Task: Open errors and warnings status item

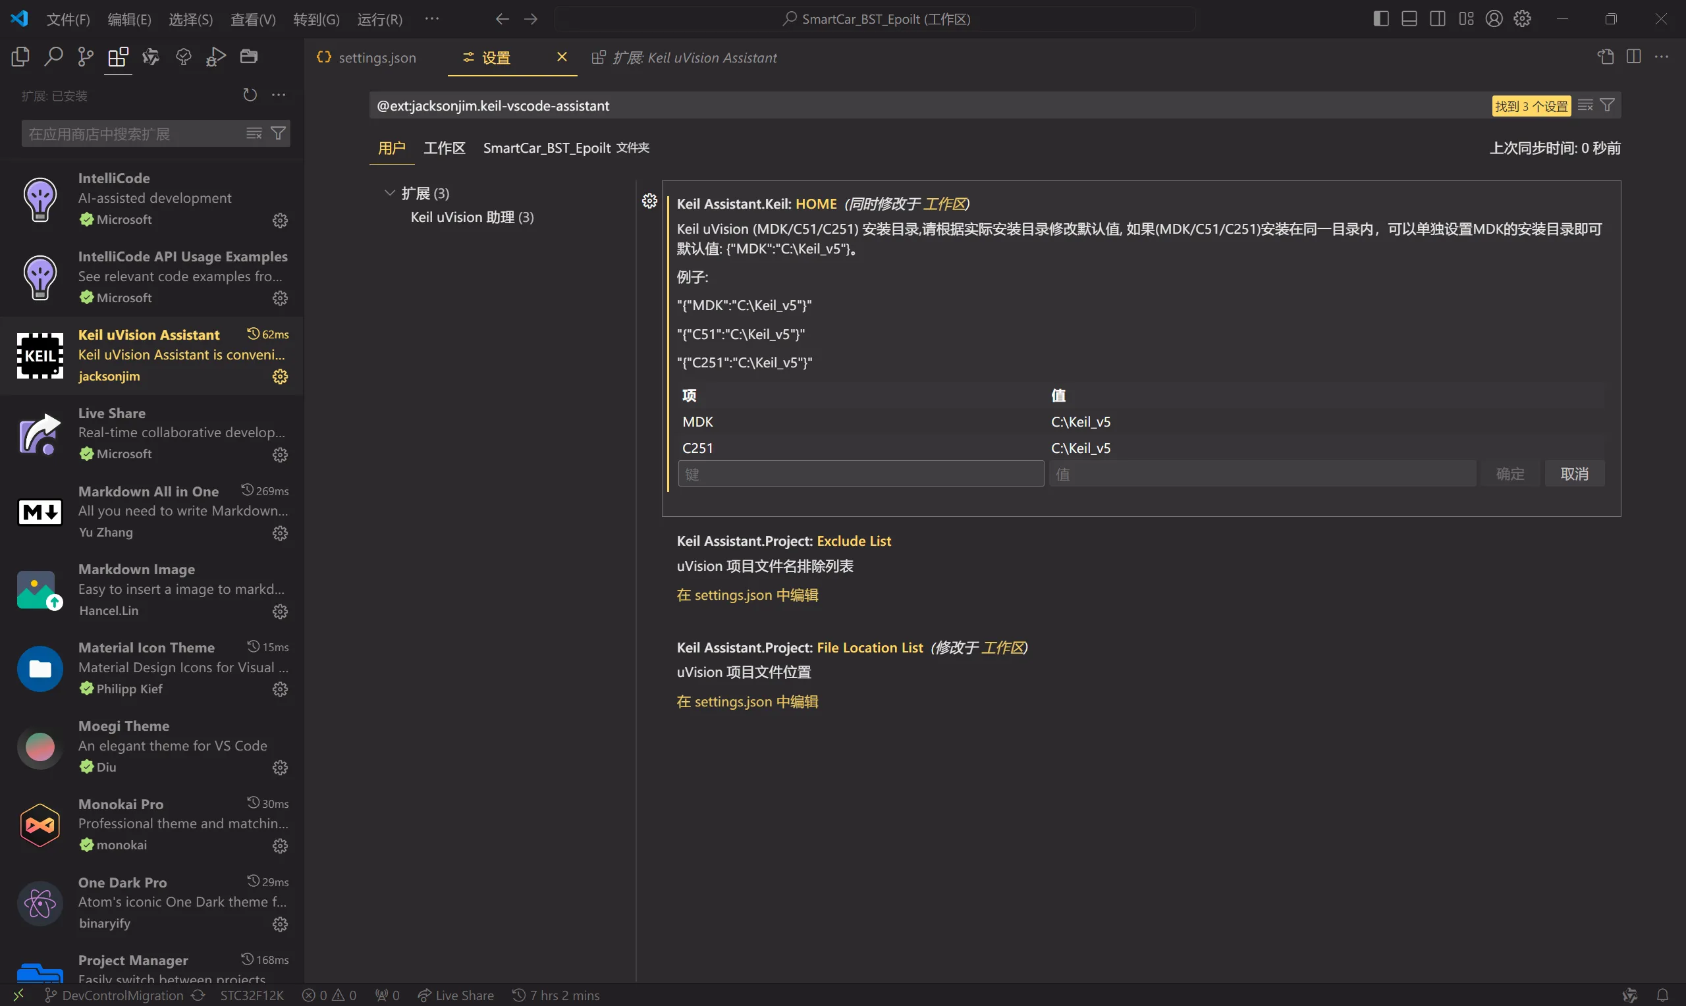Action: 329,995
